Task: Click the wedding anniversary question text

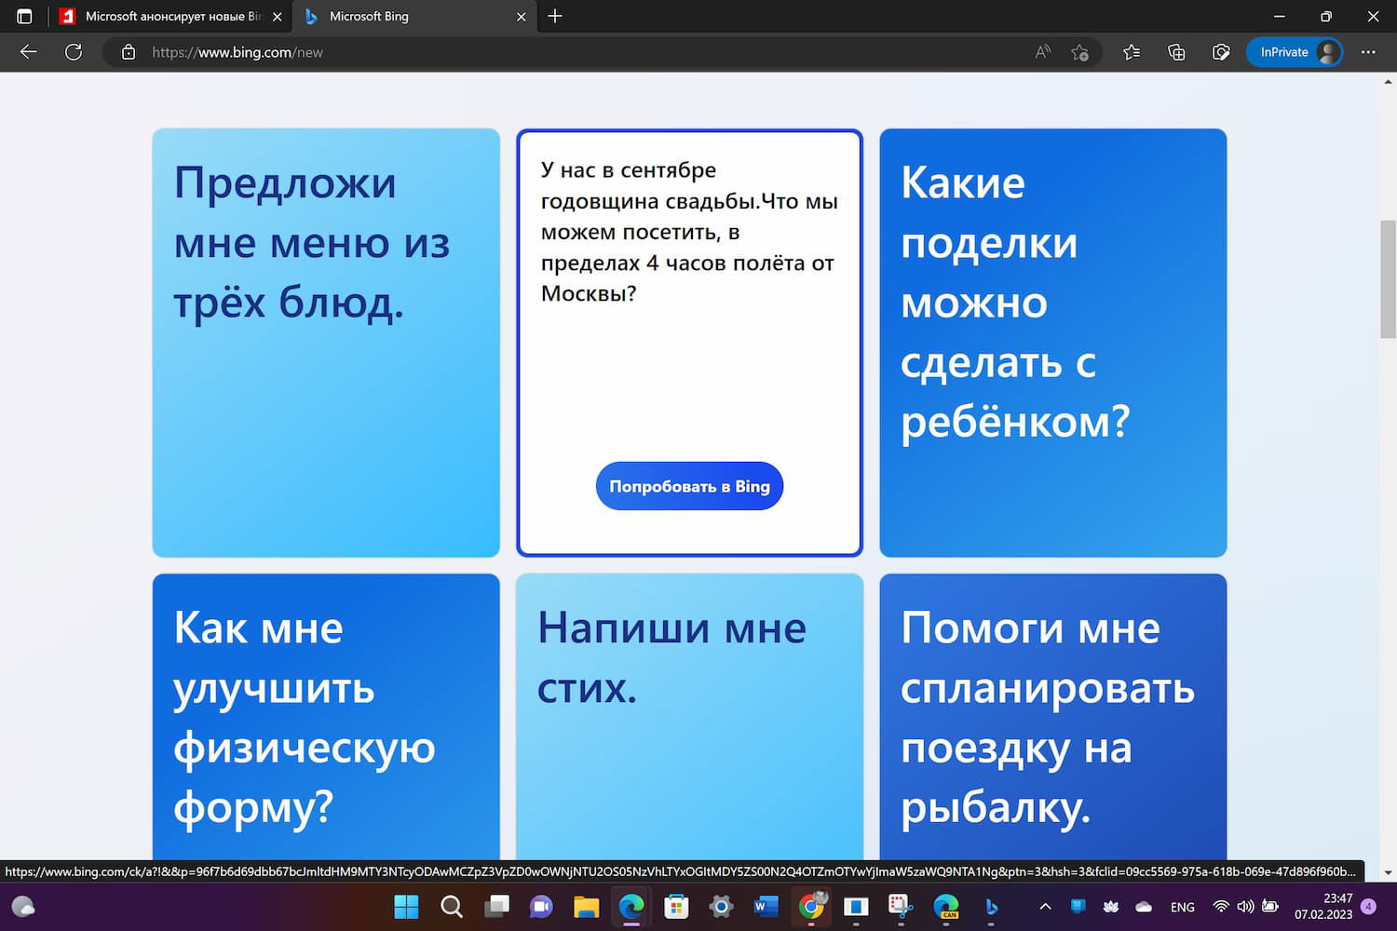Action: coord(689,232)
